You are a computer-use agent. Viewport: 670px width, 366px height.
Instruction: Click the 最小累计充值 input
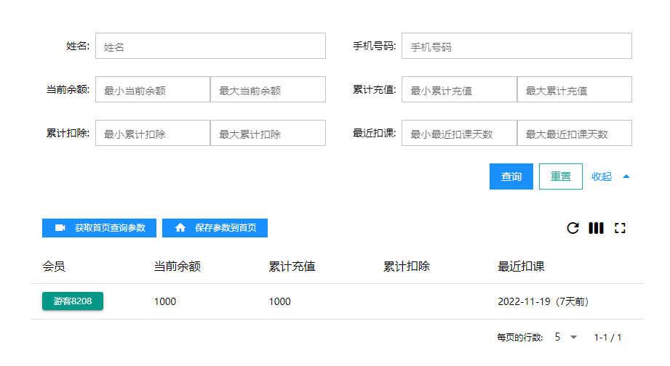[459, 90]
